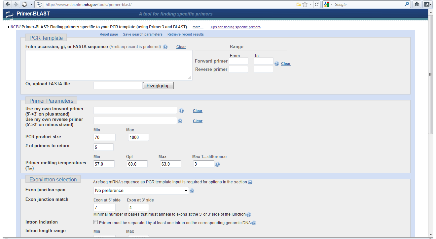The image size is (436, 239).
Task: Click the browser URL address bar
Action: pos(170,4)
